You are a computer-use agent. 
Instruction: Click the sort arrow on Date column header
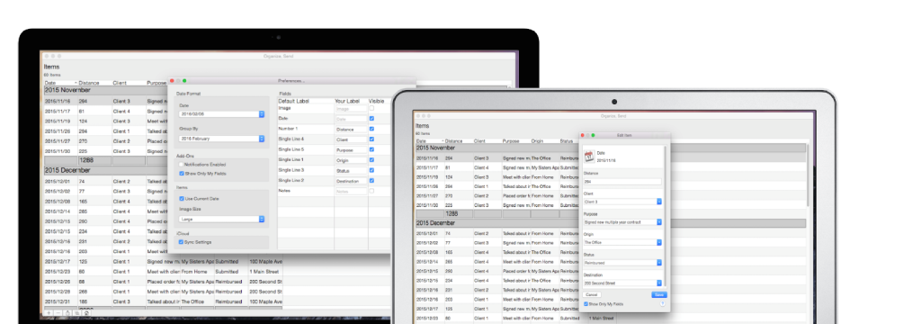pos(76,83)
